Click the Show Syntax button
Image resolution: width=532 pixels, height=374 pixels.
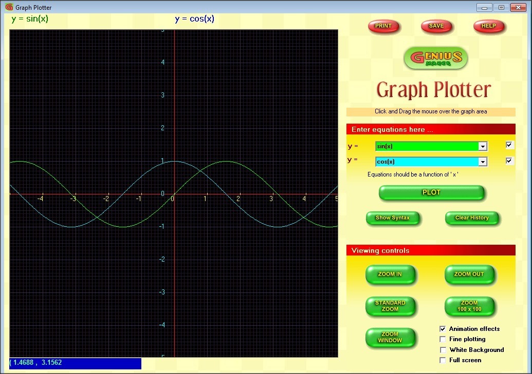pos(393,218)
